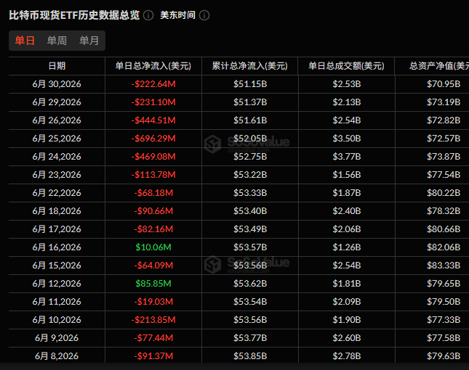Click cumulative inflow value $53.22B
Image resolution: width=469 pixels, height=370 pixels.
click(x=250, y=175)
